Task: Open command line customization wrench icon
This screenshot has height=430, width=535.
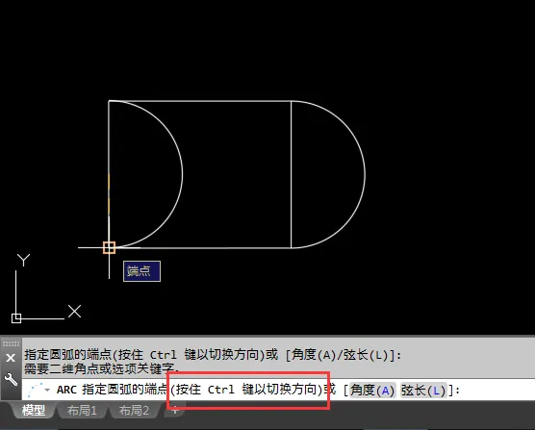Action: tap(11, 379)
